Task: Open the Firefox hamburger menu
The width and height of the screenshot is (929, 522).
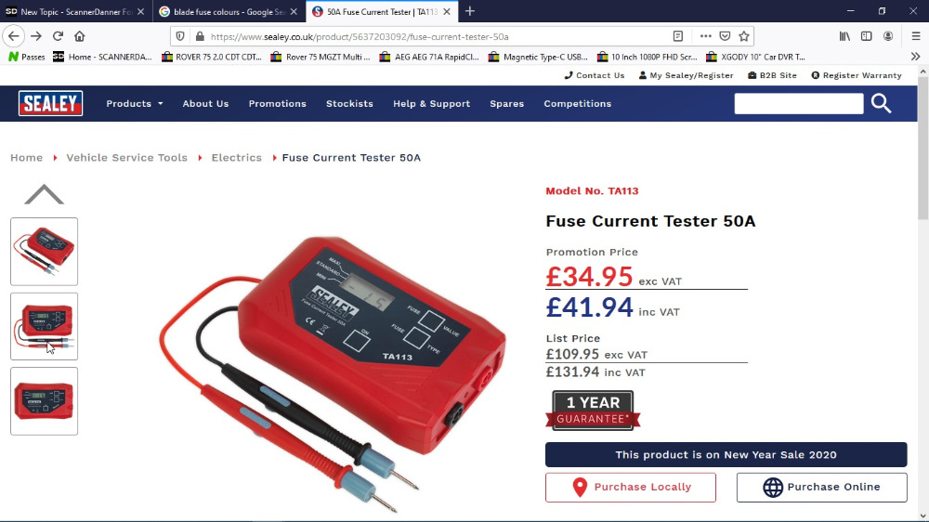Action: click(x=915, y=36)
